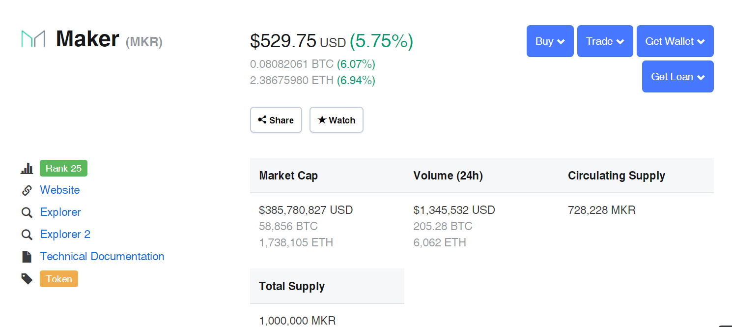
Task: Click the tag icon next to Token
Action: (27, 279)
